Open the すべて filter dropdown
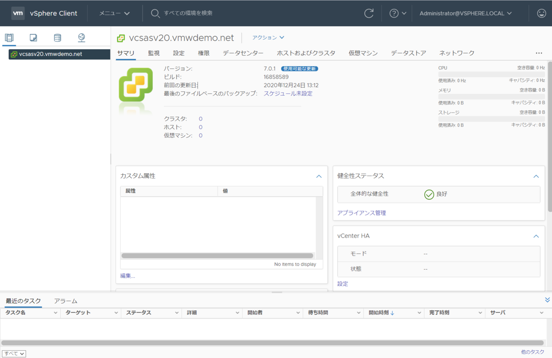Screen dimensions: 552x358 tap(14, 353)
